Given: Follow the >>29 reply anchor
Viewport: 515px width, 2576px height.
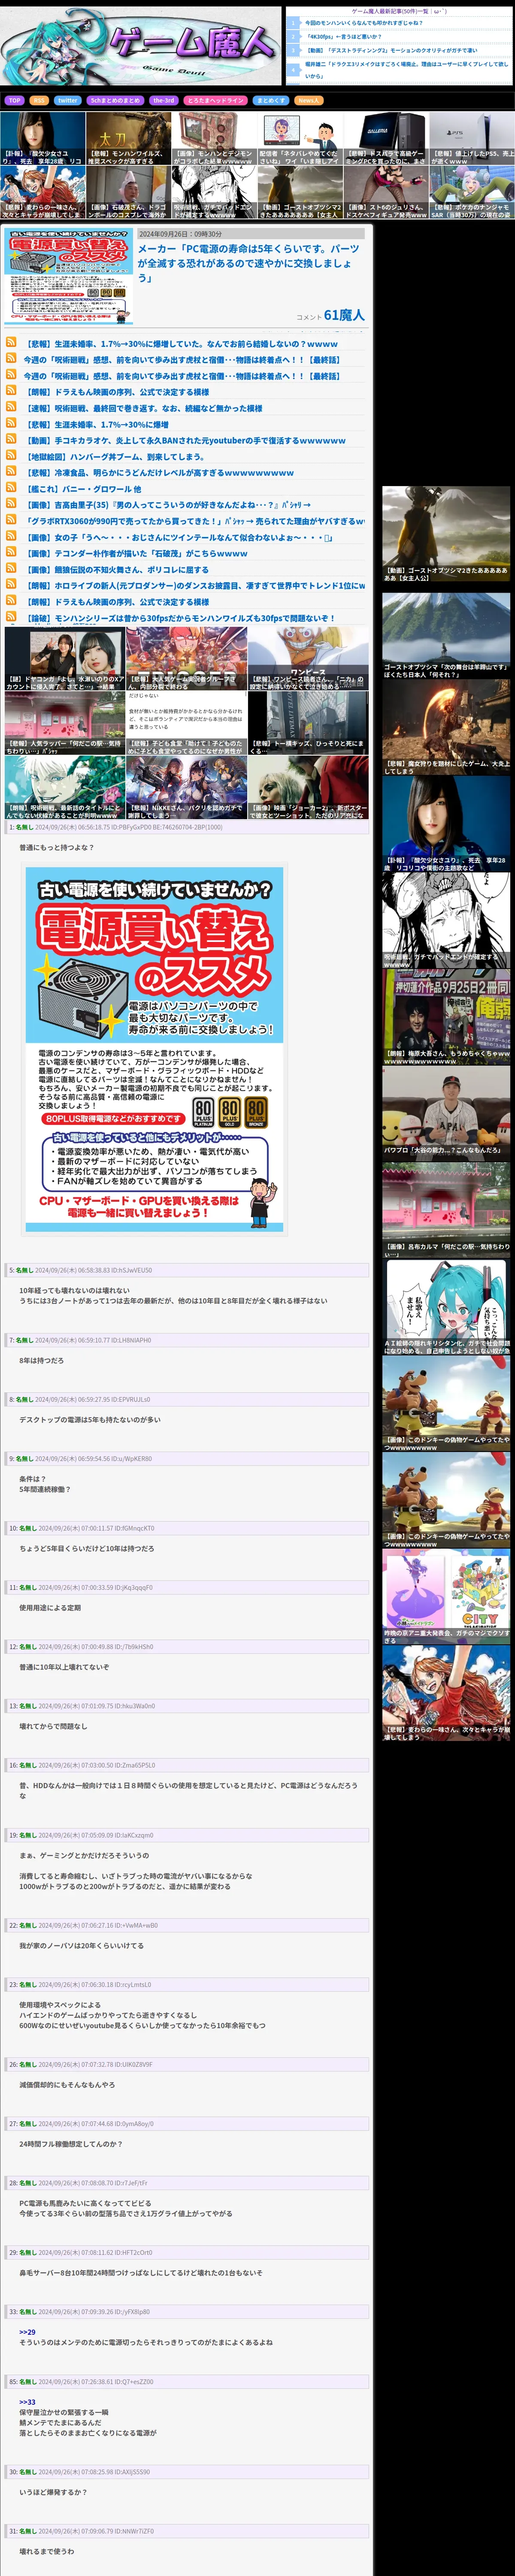Looking at the screenshot, I should [27, 2332].
